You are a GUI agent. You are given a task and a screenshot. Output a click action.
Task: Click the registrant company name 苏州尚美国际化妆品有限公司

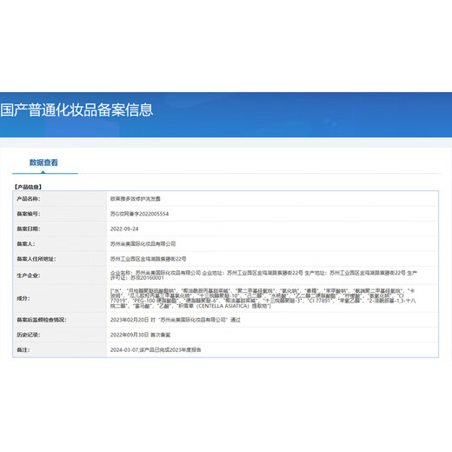coord(143,244)
